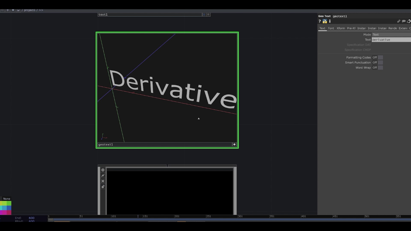Image resolution: width=411 pixels, height=231 pixels.
Task: Open operator help question mark icon
Action: (x=320, y=21)
